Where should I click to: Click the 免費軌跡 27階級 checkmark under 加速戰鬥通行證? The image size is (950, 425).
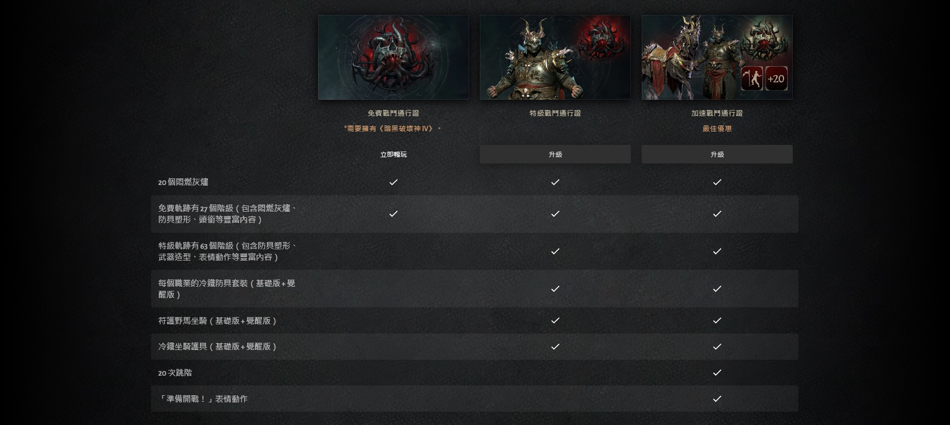pos(717,213)
